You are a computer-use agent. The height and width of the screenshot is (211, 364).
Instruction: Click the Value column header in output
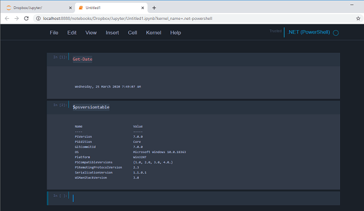[x=138, y=126]
